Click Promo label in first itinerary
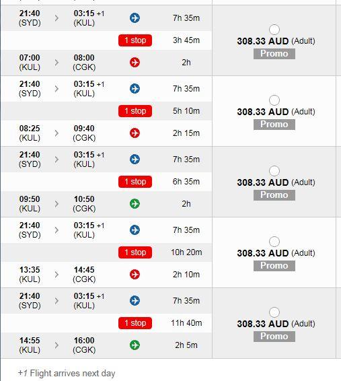 [x=274, y=54]
